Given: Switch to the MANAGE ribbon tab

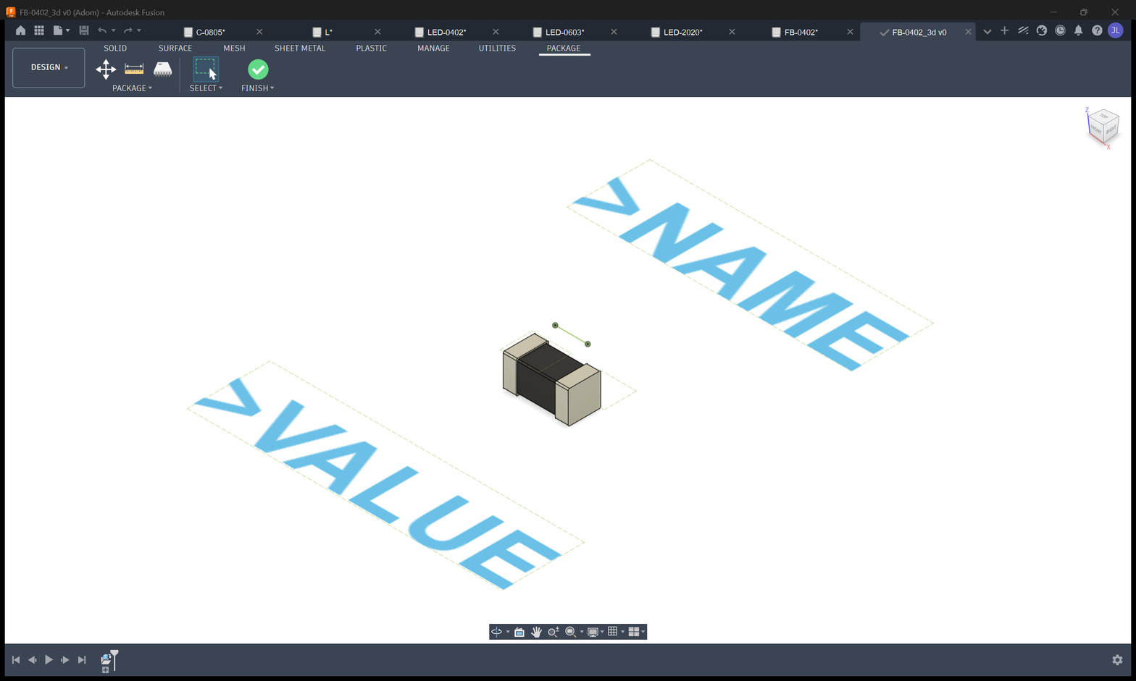Looking at the screenshot, I should pos(433,48).
